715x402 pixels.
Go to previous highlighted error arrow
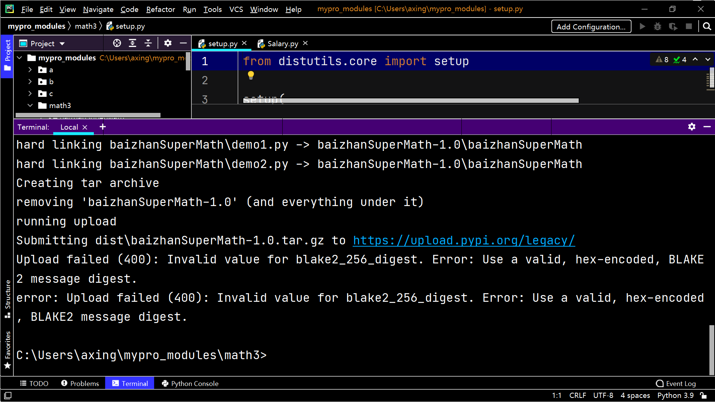695,59
